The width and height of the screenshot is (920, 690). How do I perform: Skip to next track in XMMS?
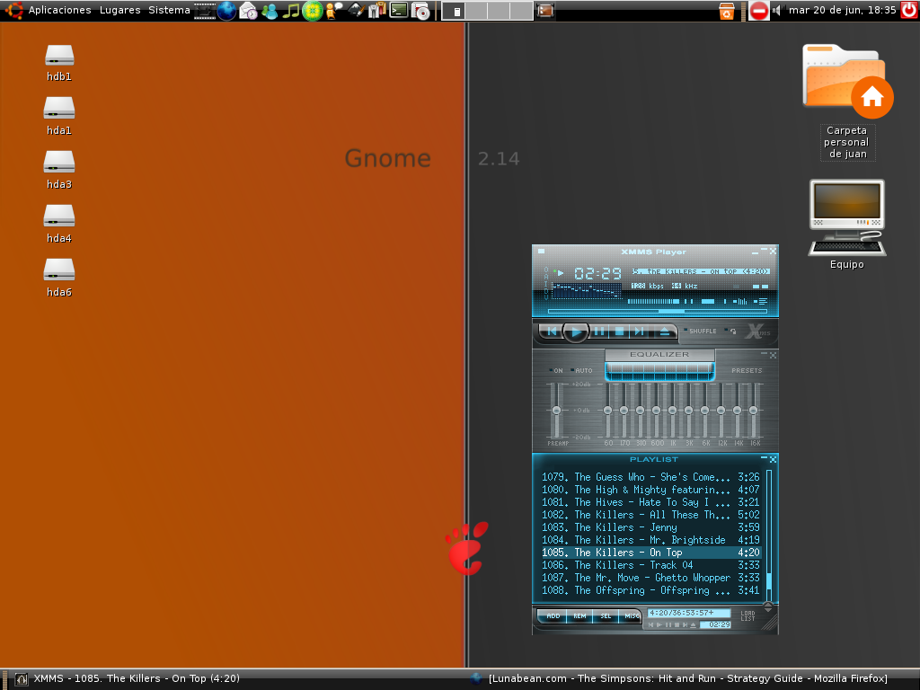pos(640,332)
